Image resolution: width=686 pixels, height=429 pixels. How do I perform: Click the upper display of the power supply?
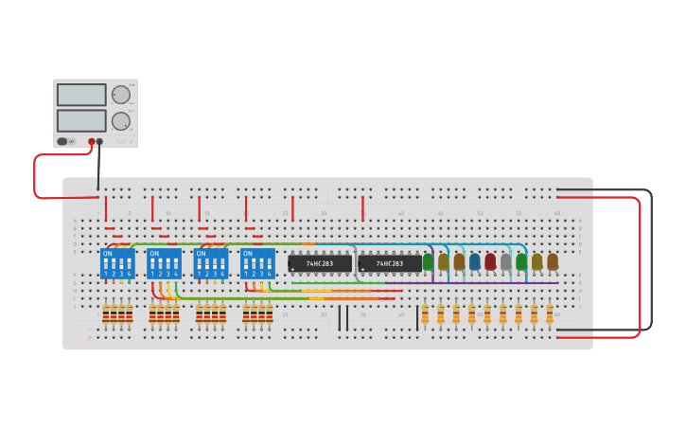[x=81, y=95]
